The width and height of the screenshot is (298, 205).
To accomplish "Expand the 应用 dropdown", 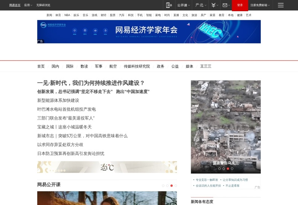I will click(28, 5).
